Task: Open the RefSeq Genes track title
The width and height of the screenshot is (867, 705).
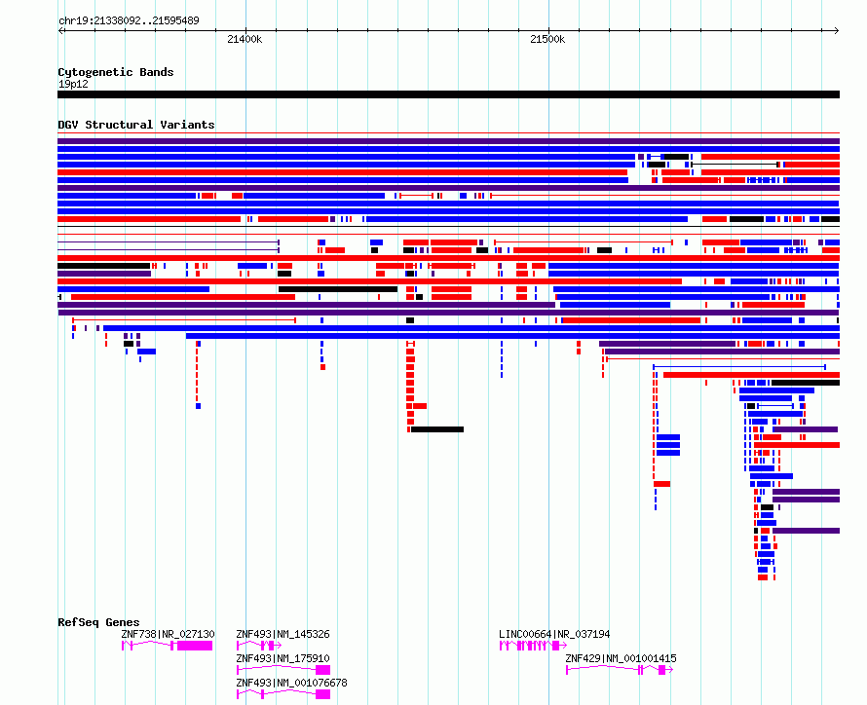Action: (98, 622)
